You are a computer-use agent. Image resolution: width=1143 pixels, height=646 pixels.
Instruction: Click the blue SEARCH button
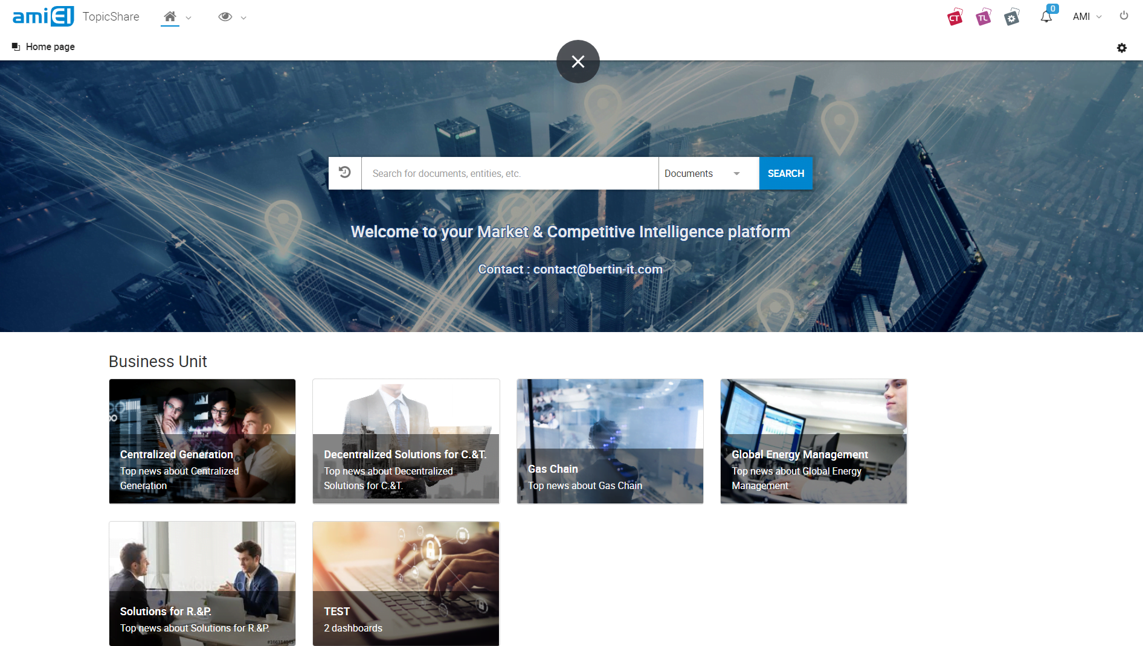(x=786, y=173)
